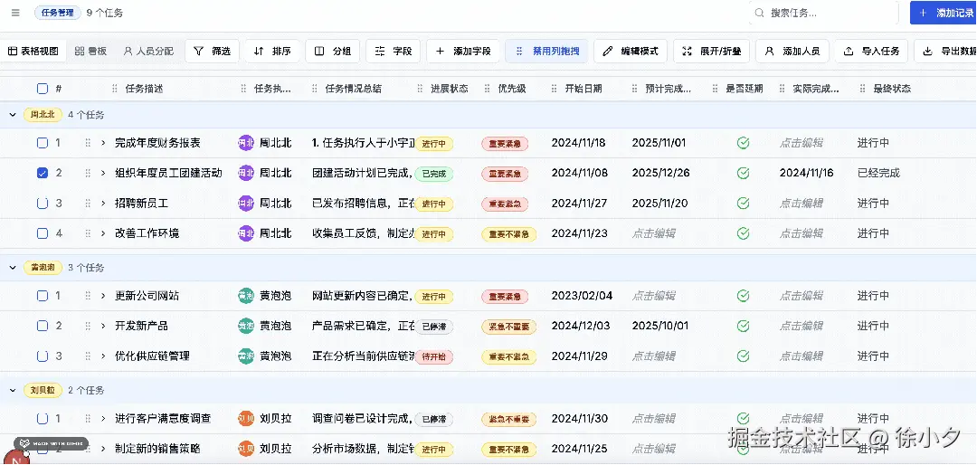Toggle 禁用列拖拽 column dragging
The height and width of the screenshot is (465, 977).
546,51
